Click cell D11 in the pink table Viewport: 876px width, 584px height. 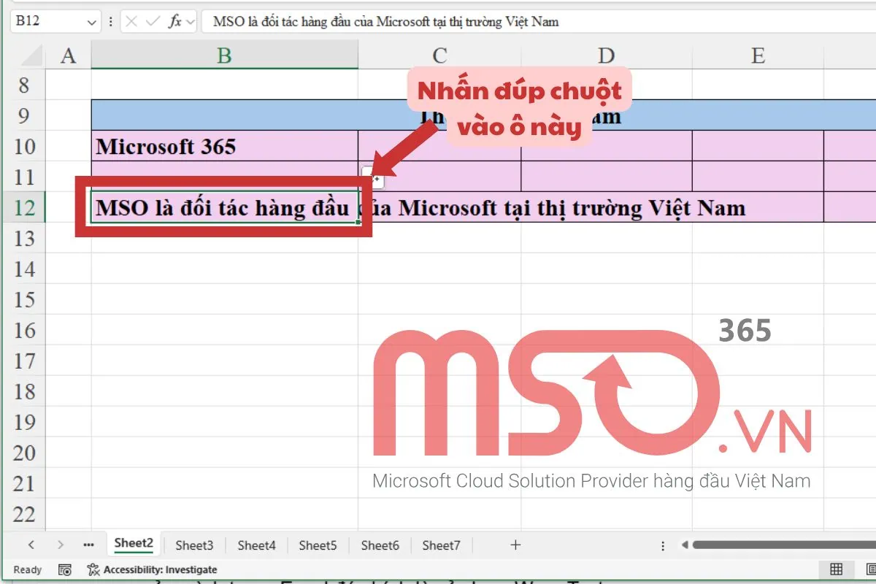(607, 177)
